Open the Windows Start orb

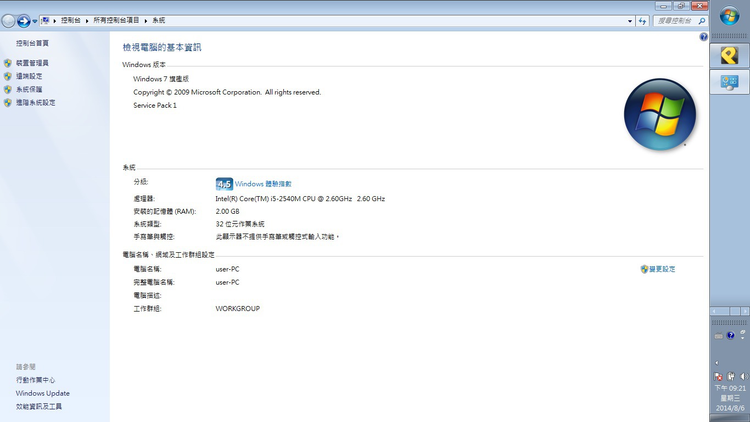[730, 16]
